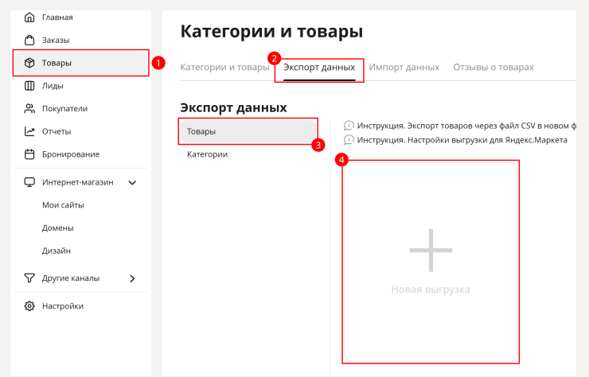Open the Главная sidebar item
Screen dimensions: 589x377
[x=80, y=17]
